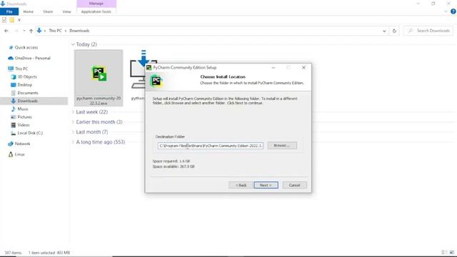Switch to the View ribbon tab
457x257 pixels.
click(x=66, y=11)
